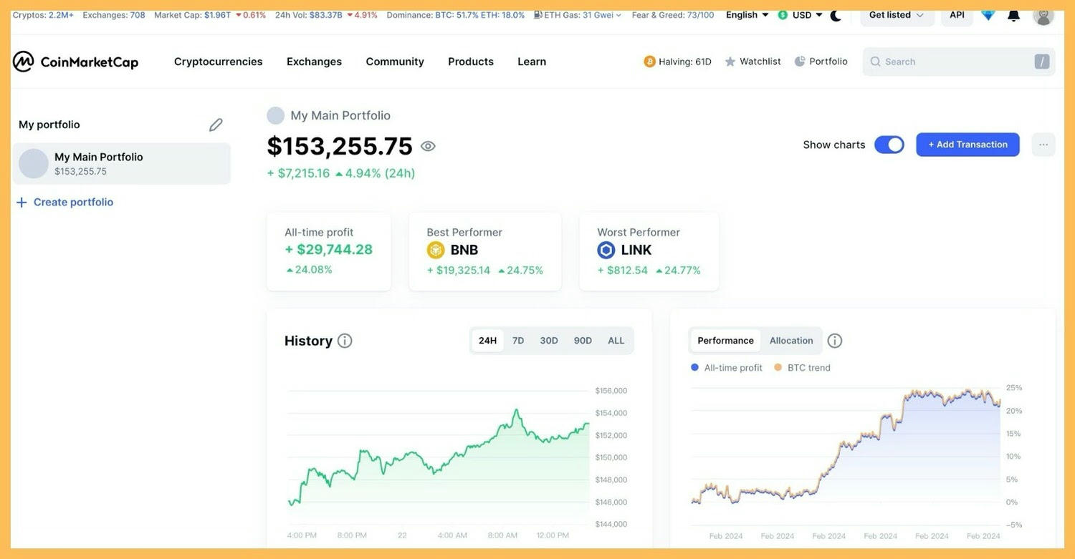
Task: Open the Community menu
Action: 395,62
